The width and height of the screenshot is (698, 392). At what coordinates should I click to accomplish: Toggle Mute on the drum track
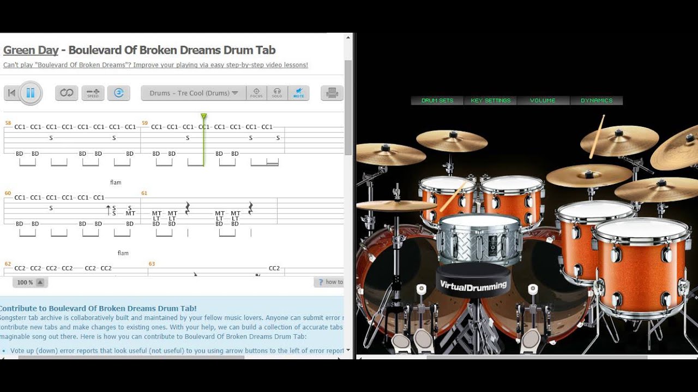(x=298, y=93)
